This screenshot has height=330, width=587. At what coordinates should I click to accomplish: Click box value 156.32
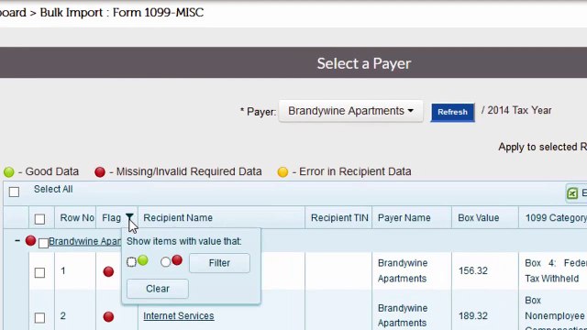tap(473, 270)
